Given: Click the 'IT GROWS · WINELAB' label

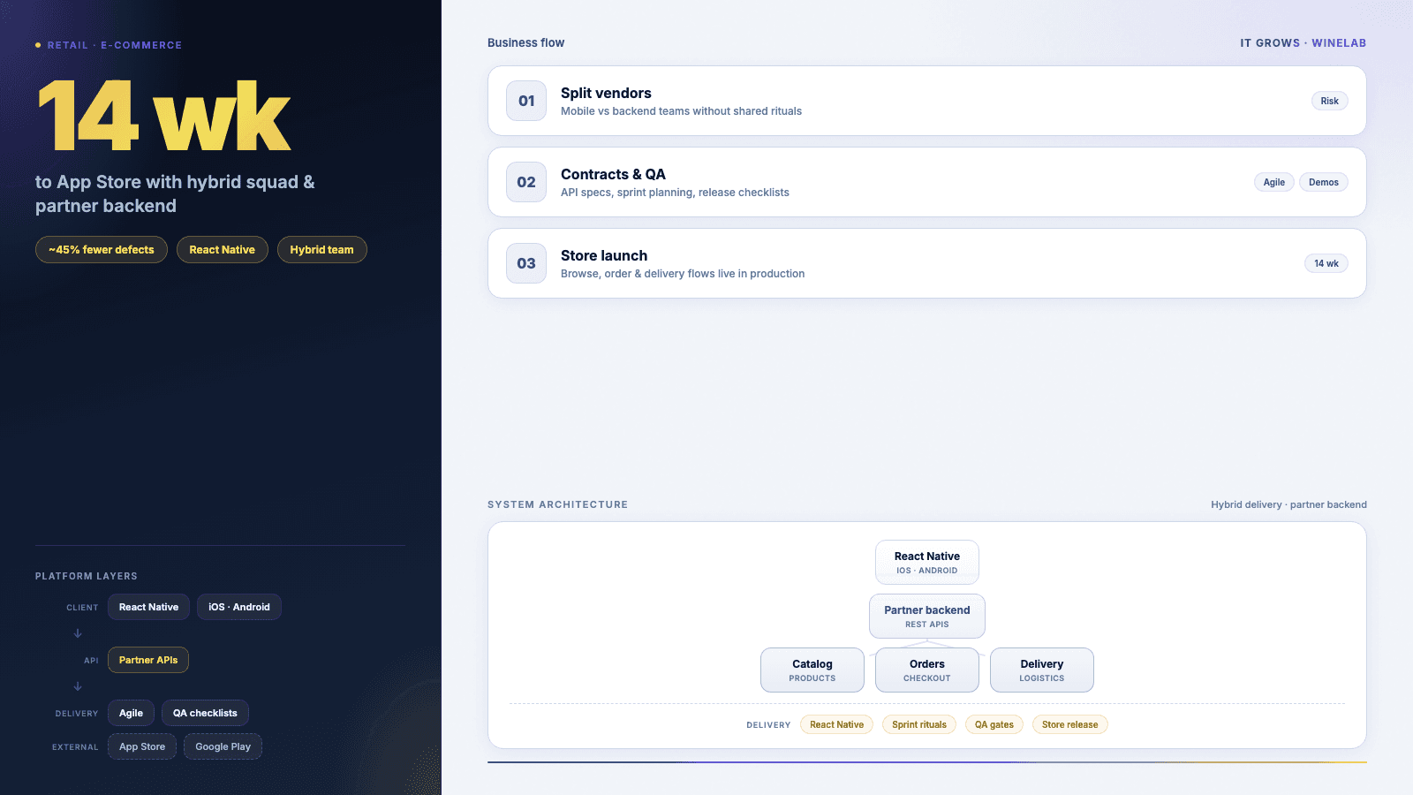Looking at the screenshot, I should 1303,42.
